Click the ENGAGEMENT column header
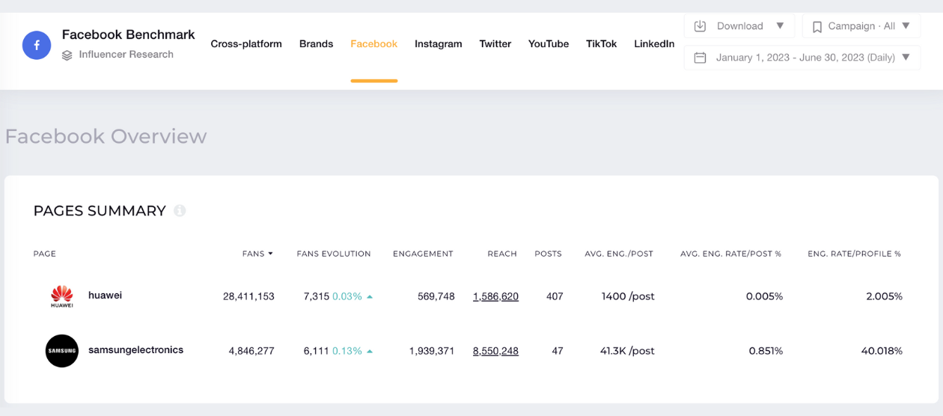Screen dimensions: 943x416 click(423, 254)
